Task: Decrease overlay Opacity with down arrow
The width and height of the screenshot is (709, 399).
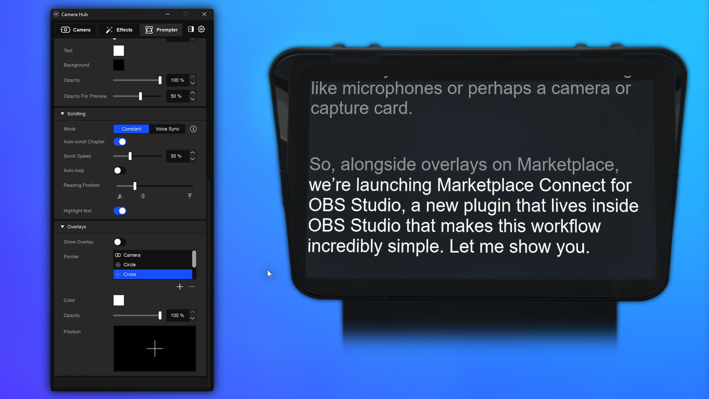Action: pyautogui.click(x=192, y=318)
